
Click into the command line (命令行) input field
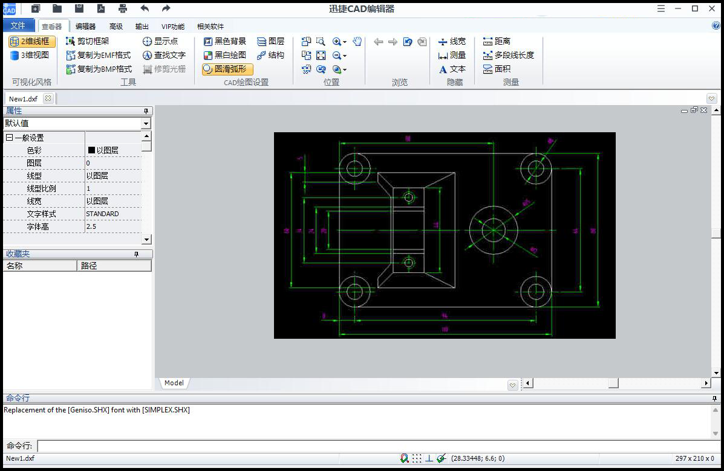pyautogui.click(x=375, y=446)
